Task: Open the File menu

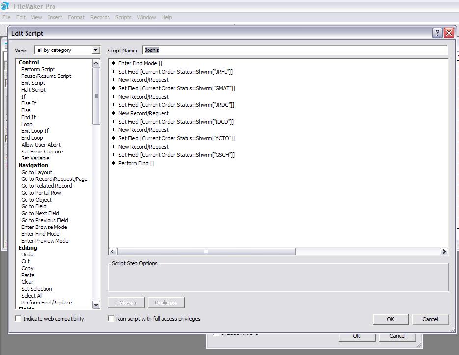Action: tap(6, 17)
